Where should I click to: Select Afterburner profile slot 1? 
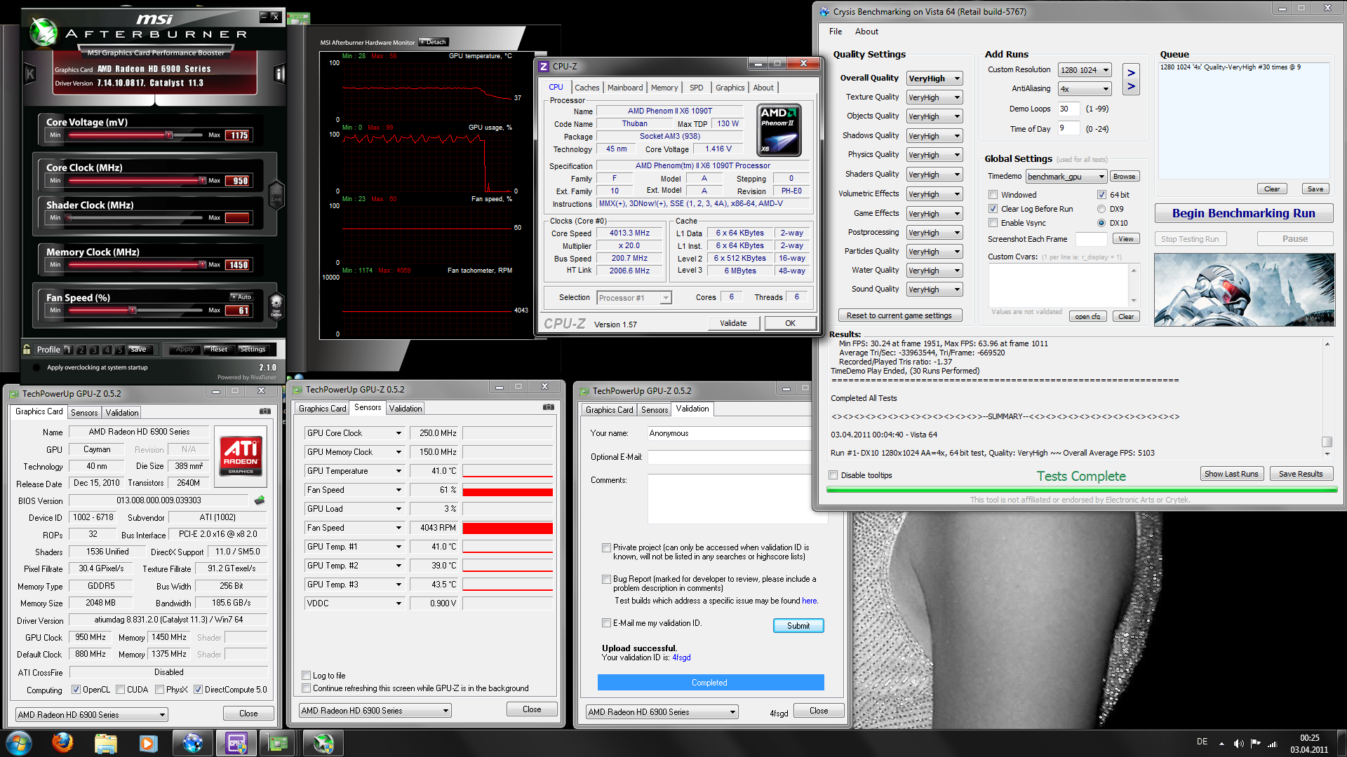click(68, 349)
